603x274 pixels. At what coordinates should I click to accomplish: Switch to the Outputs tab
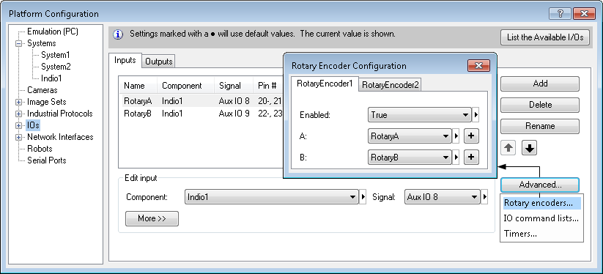point(159,62)
